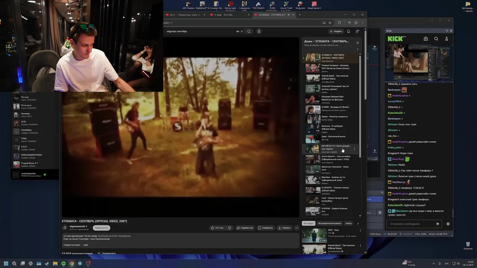Open Kick browse/following icon in dock
This screenshot has height=268, width=477.
tap(426, 39)
